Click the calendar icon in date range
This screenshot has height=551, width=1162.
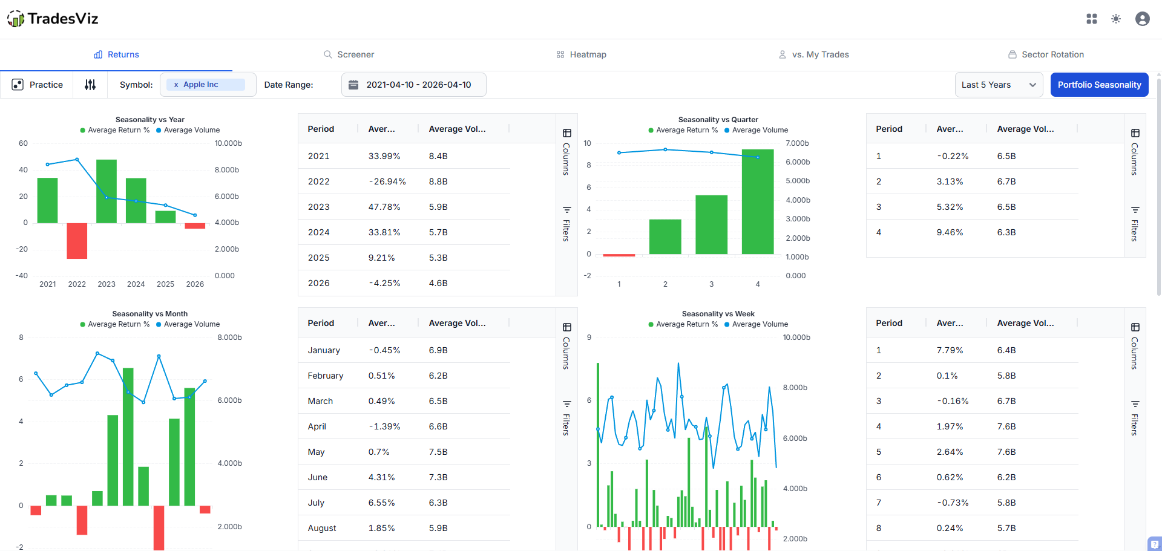pyautogui.click(x=353, y=85)
